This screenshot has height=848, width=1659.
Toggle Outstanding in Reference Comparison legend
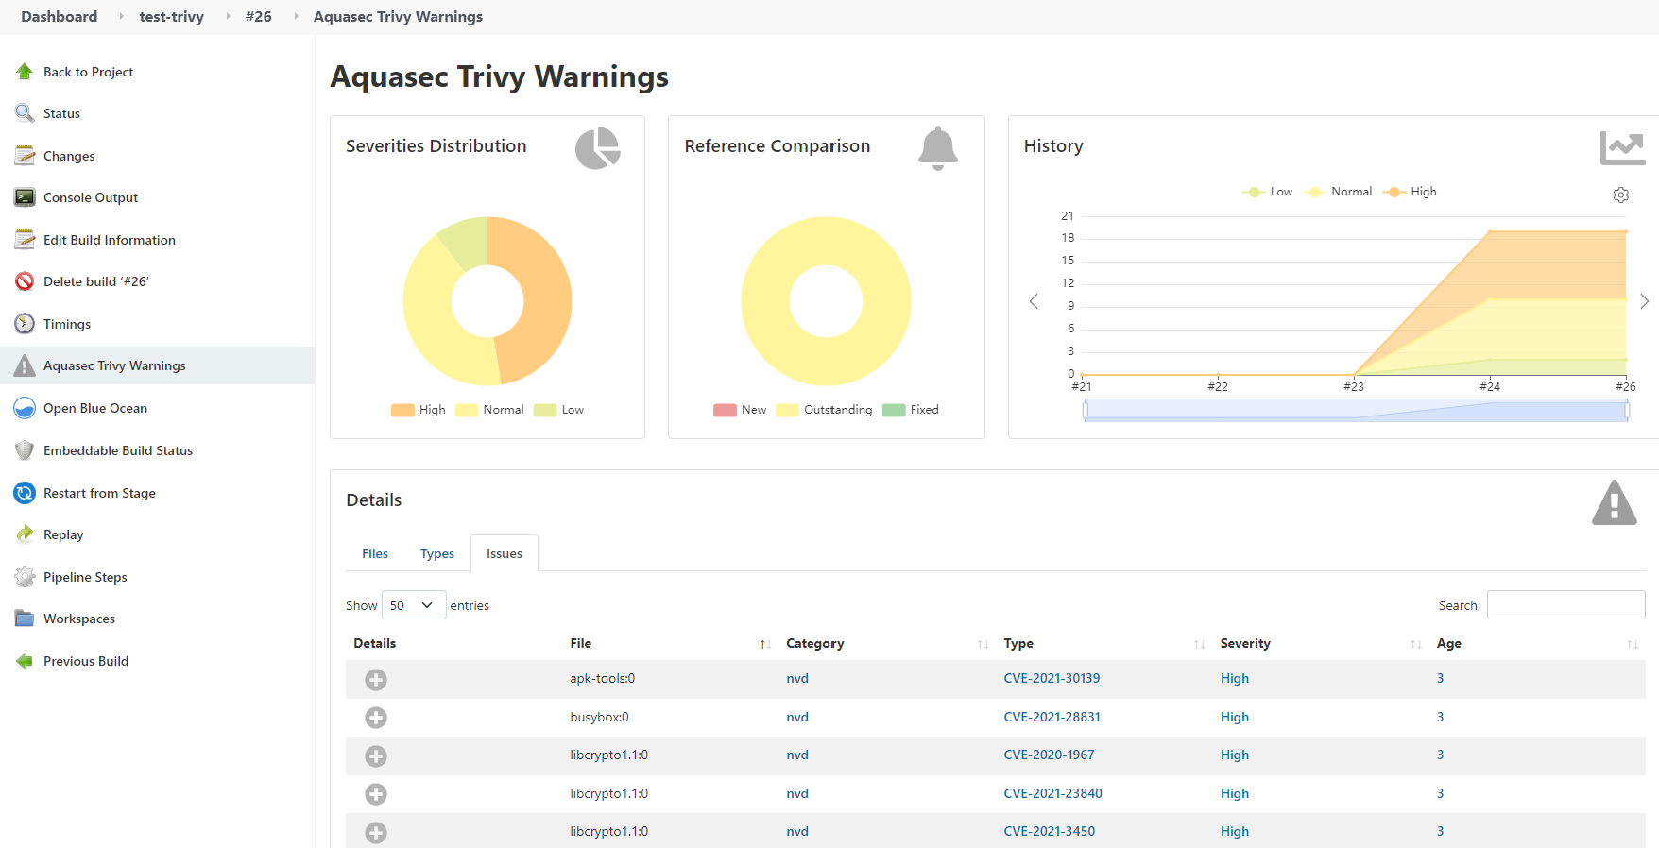pyautogui.click(x=825, y=410)
